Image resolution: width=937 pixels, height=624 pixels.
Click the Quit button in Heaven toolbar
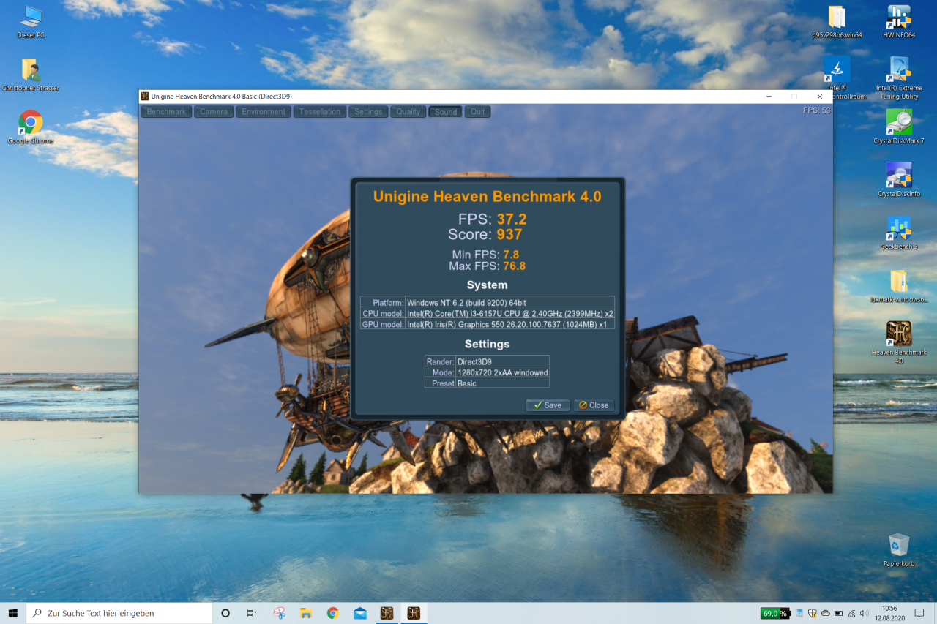click(x=477, y=112)
